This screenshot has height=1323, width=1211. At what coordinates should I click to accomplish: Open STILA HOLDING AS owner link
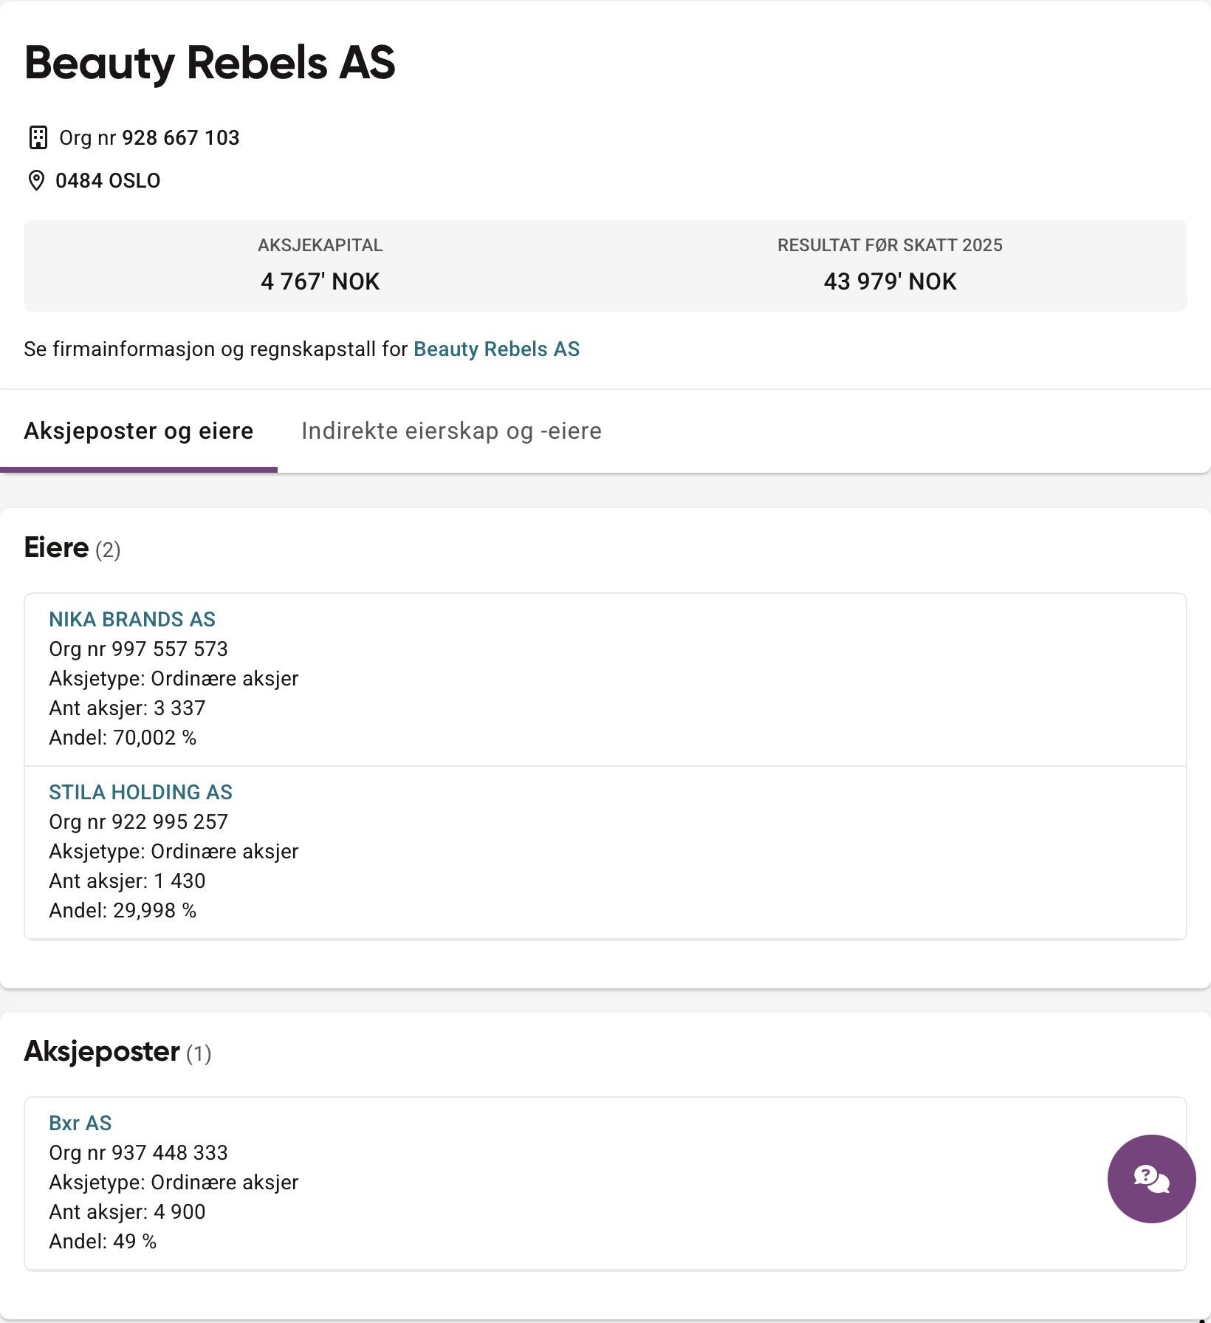(140, 792)
